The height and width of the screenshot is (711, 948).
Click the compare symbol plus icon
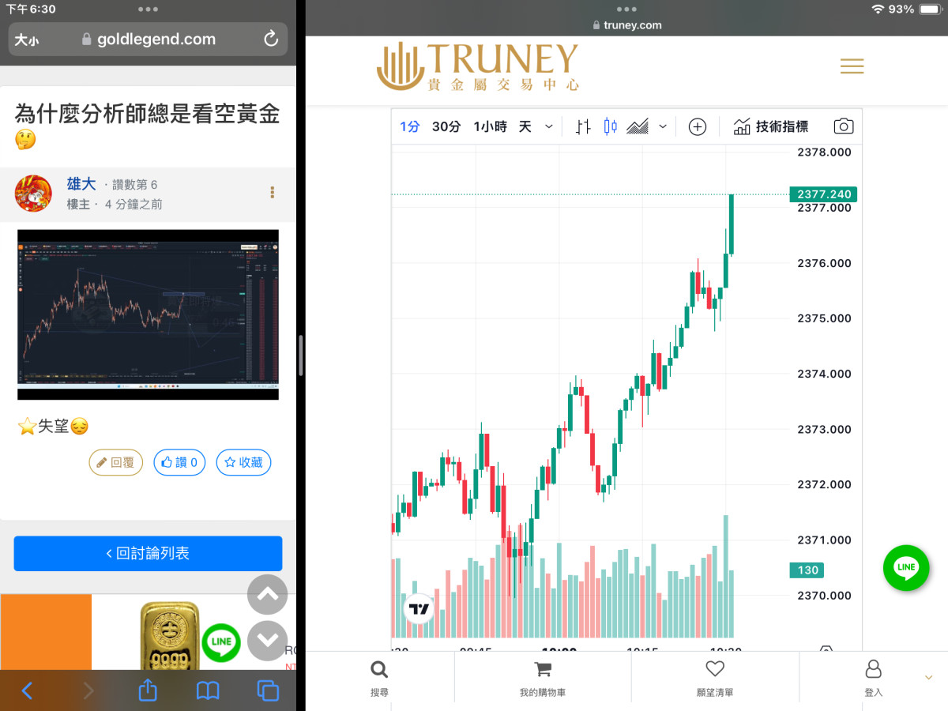coord(697,126)
